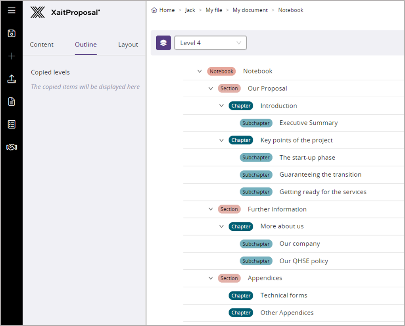The height and width of the screenshot is (326, 405).
Task: Select the Executive Summary subchapter
Action: click(x=308, y=123)
